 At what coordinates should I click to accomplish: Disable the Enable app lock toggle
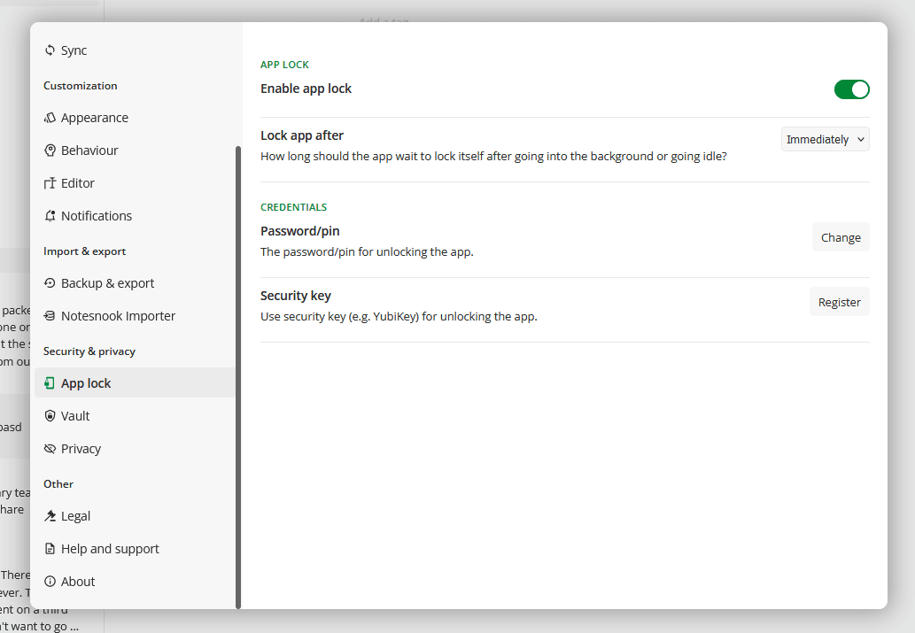[x=851, y=89]
